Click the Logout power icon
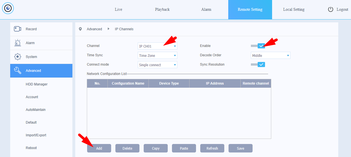The image size is (351, 157). [331, 9]
